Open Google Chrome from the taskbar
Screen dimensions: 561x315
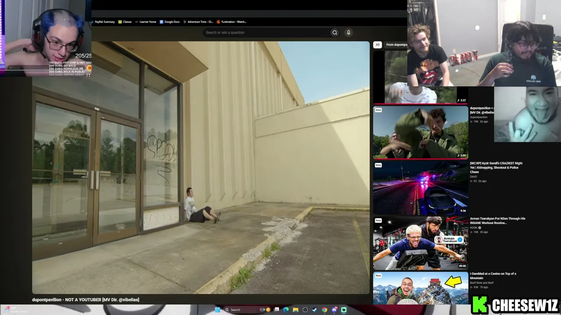point(324,310)
